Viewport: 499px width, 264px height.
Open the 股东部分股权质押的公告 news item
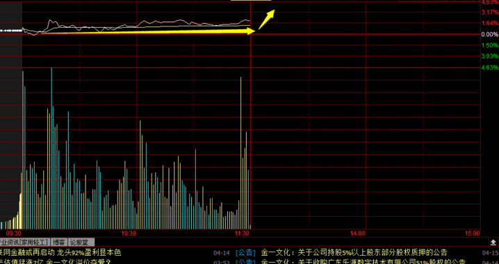pyautogui.click(x=354, y=253)
